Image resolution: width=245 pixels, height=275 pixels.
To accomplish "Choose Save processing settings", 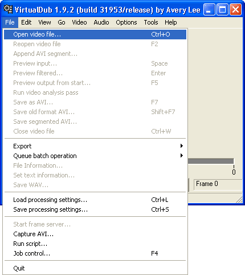I will 95,209.
